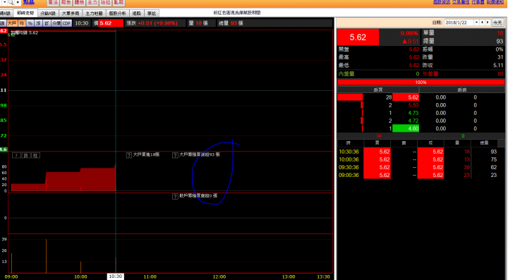
Task: Switch to the 即時走勢 tab
Action: pos(25,13)
